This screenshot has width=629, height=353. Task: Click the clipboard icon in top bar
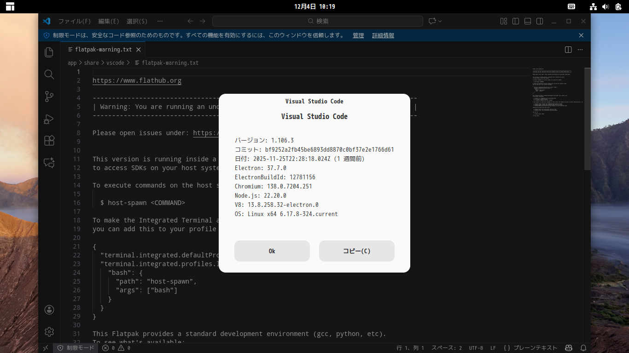(618, 6)
